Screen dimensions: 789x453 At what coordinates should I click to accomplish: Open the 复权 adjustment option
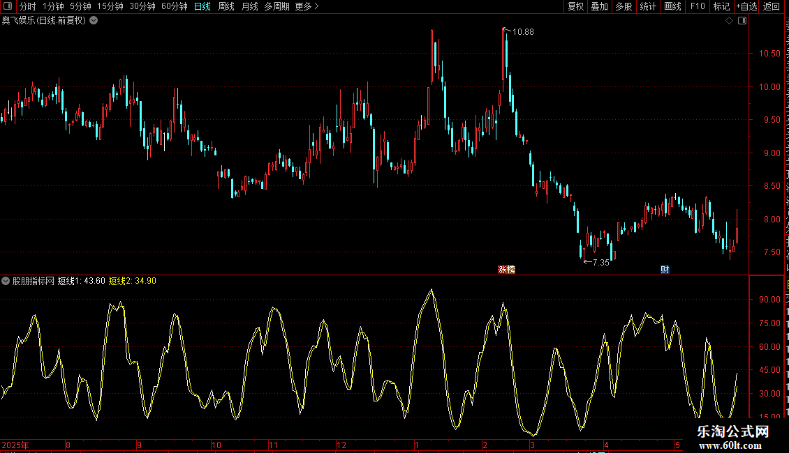[x=575, y=6]
